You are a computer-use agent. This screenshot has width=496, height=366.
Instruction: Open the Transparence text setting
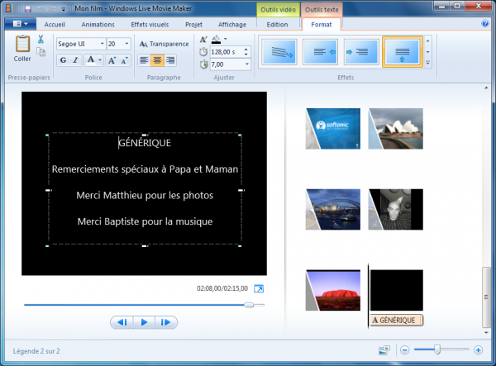point(164,44)
